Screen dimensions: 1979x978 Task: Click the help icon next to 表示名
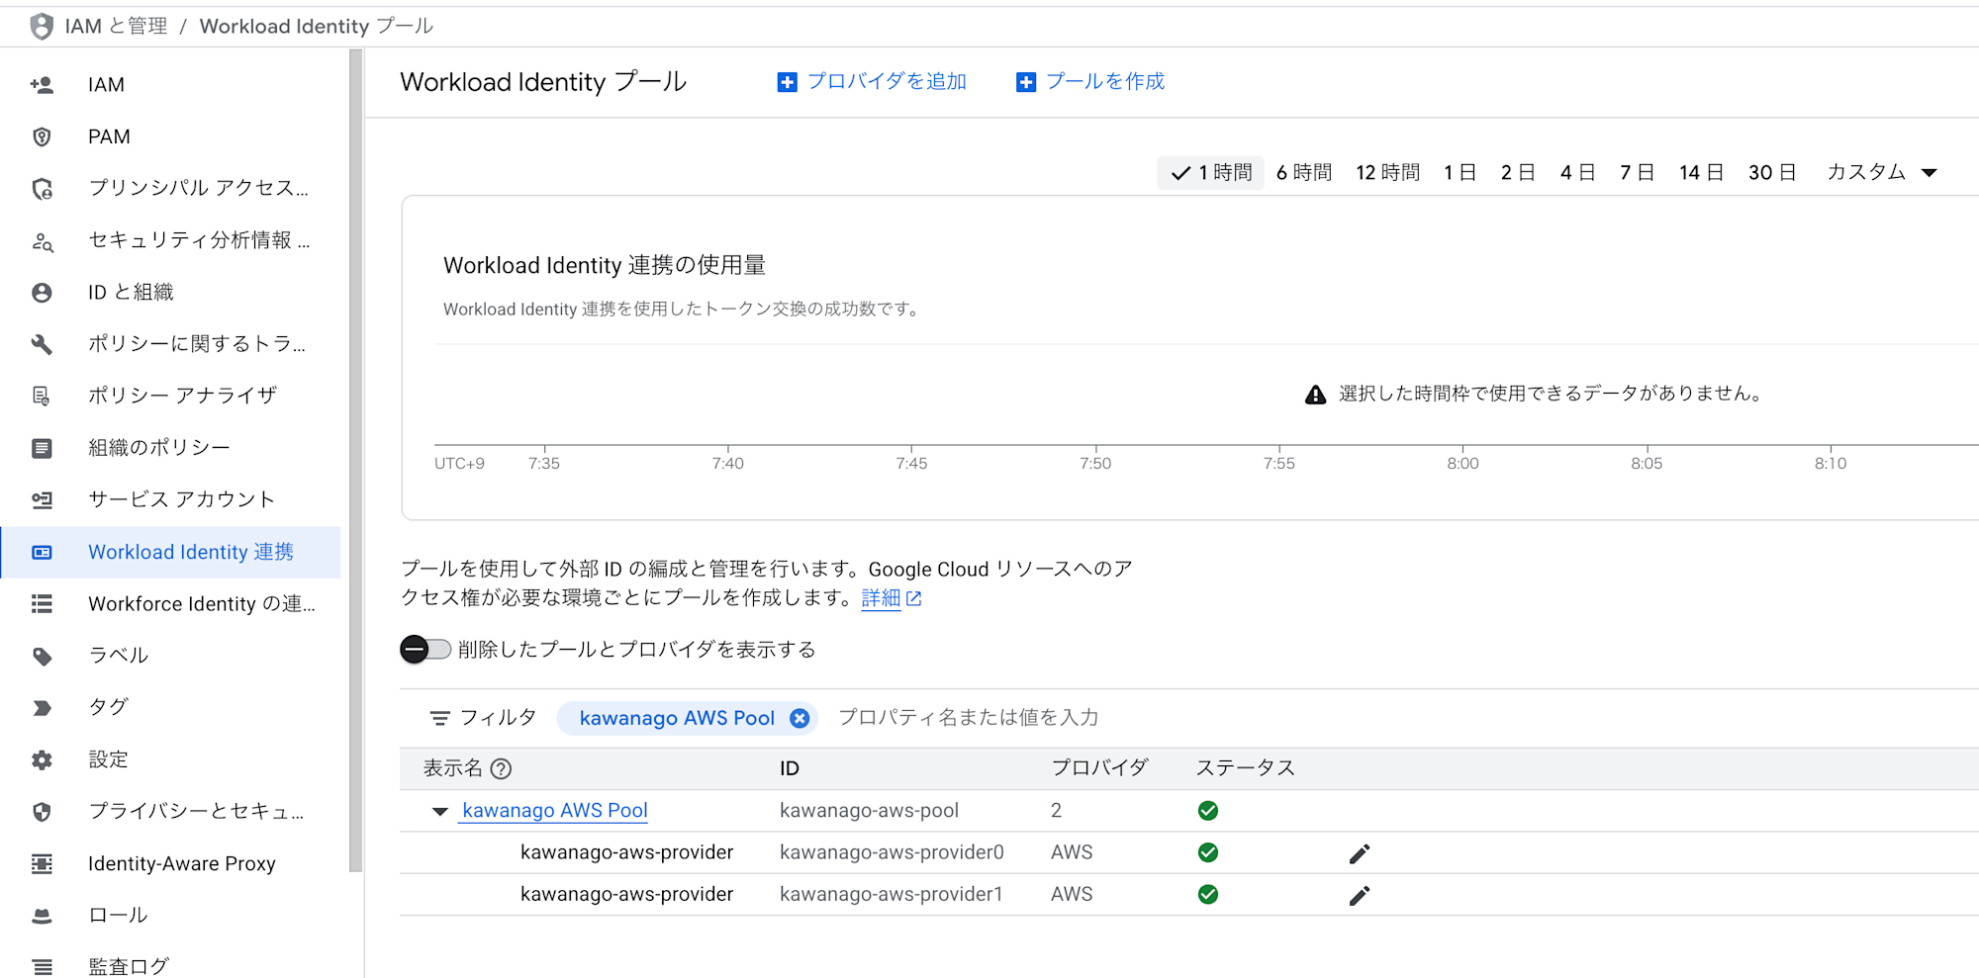pyautogui.click(x=502, y=768)
